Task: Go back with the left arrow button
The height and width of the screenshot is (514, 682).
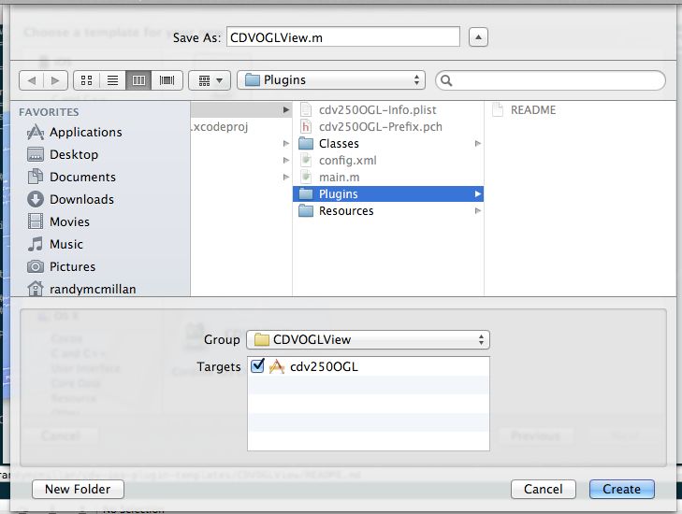Action: (31, 80)
